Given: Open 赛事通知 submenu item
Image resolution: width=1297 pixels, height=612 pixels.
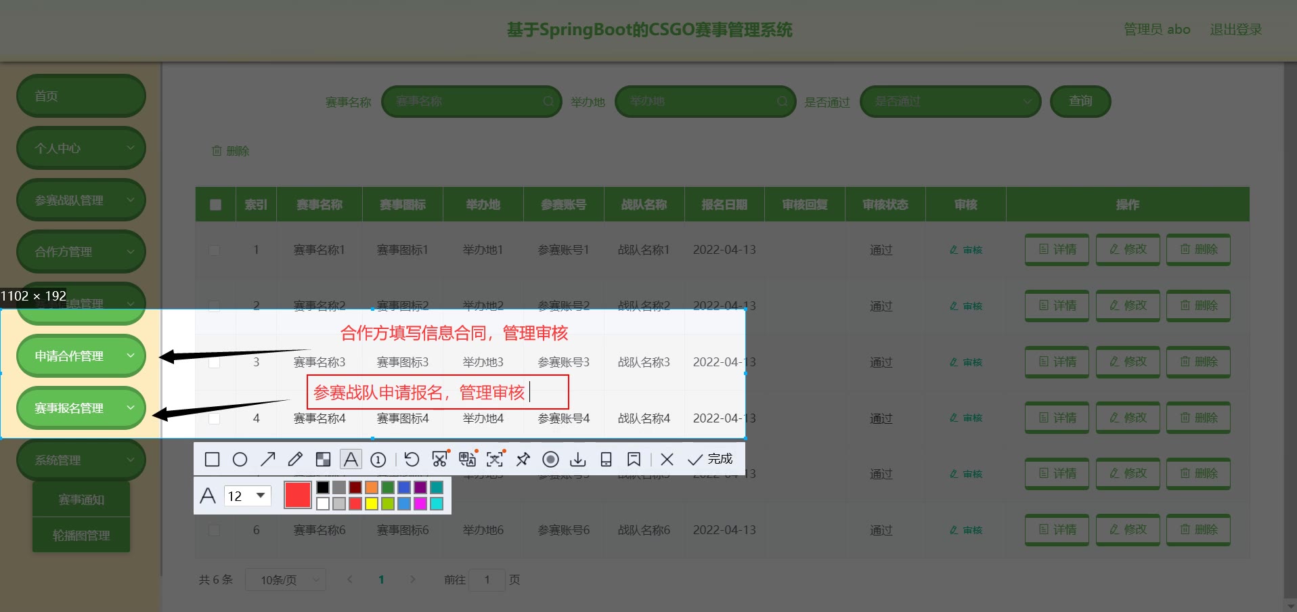Looking at the screenshot, I should [81, 500].
